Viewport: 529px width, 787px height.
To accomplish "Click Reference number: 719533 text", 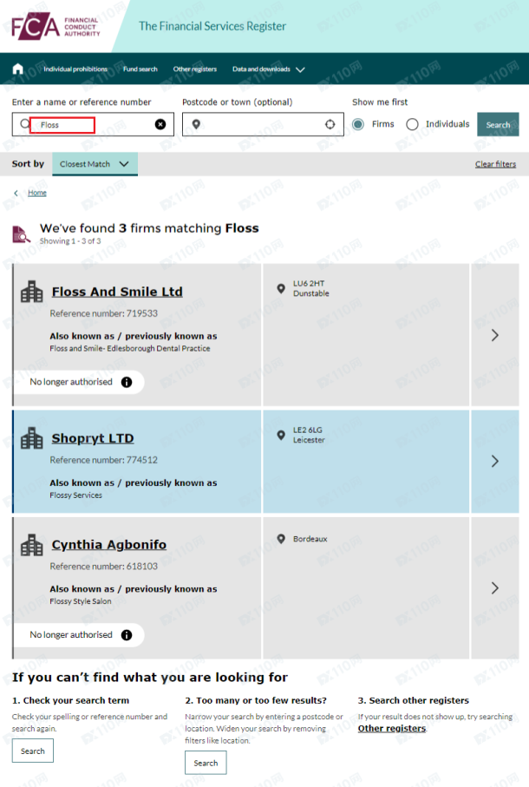I will (x=104, y=313).
